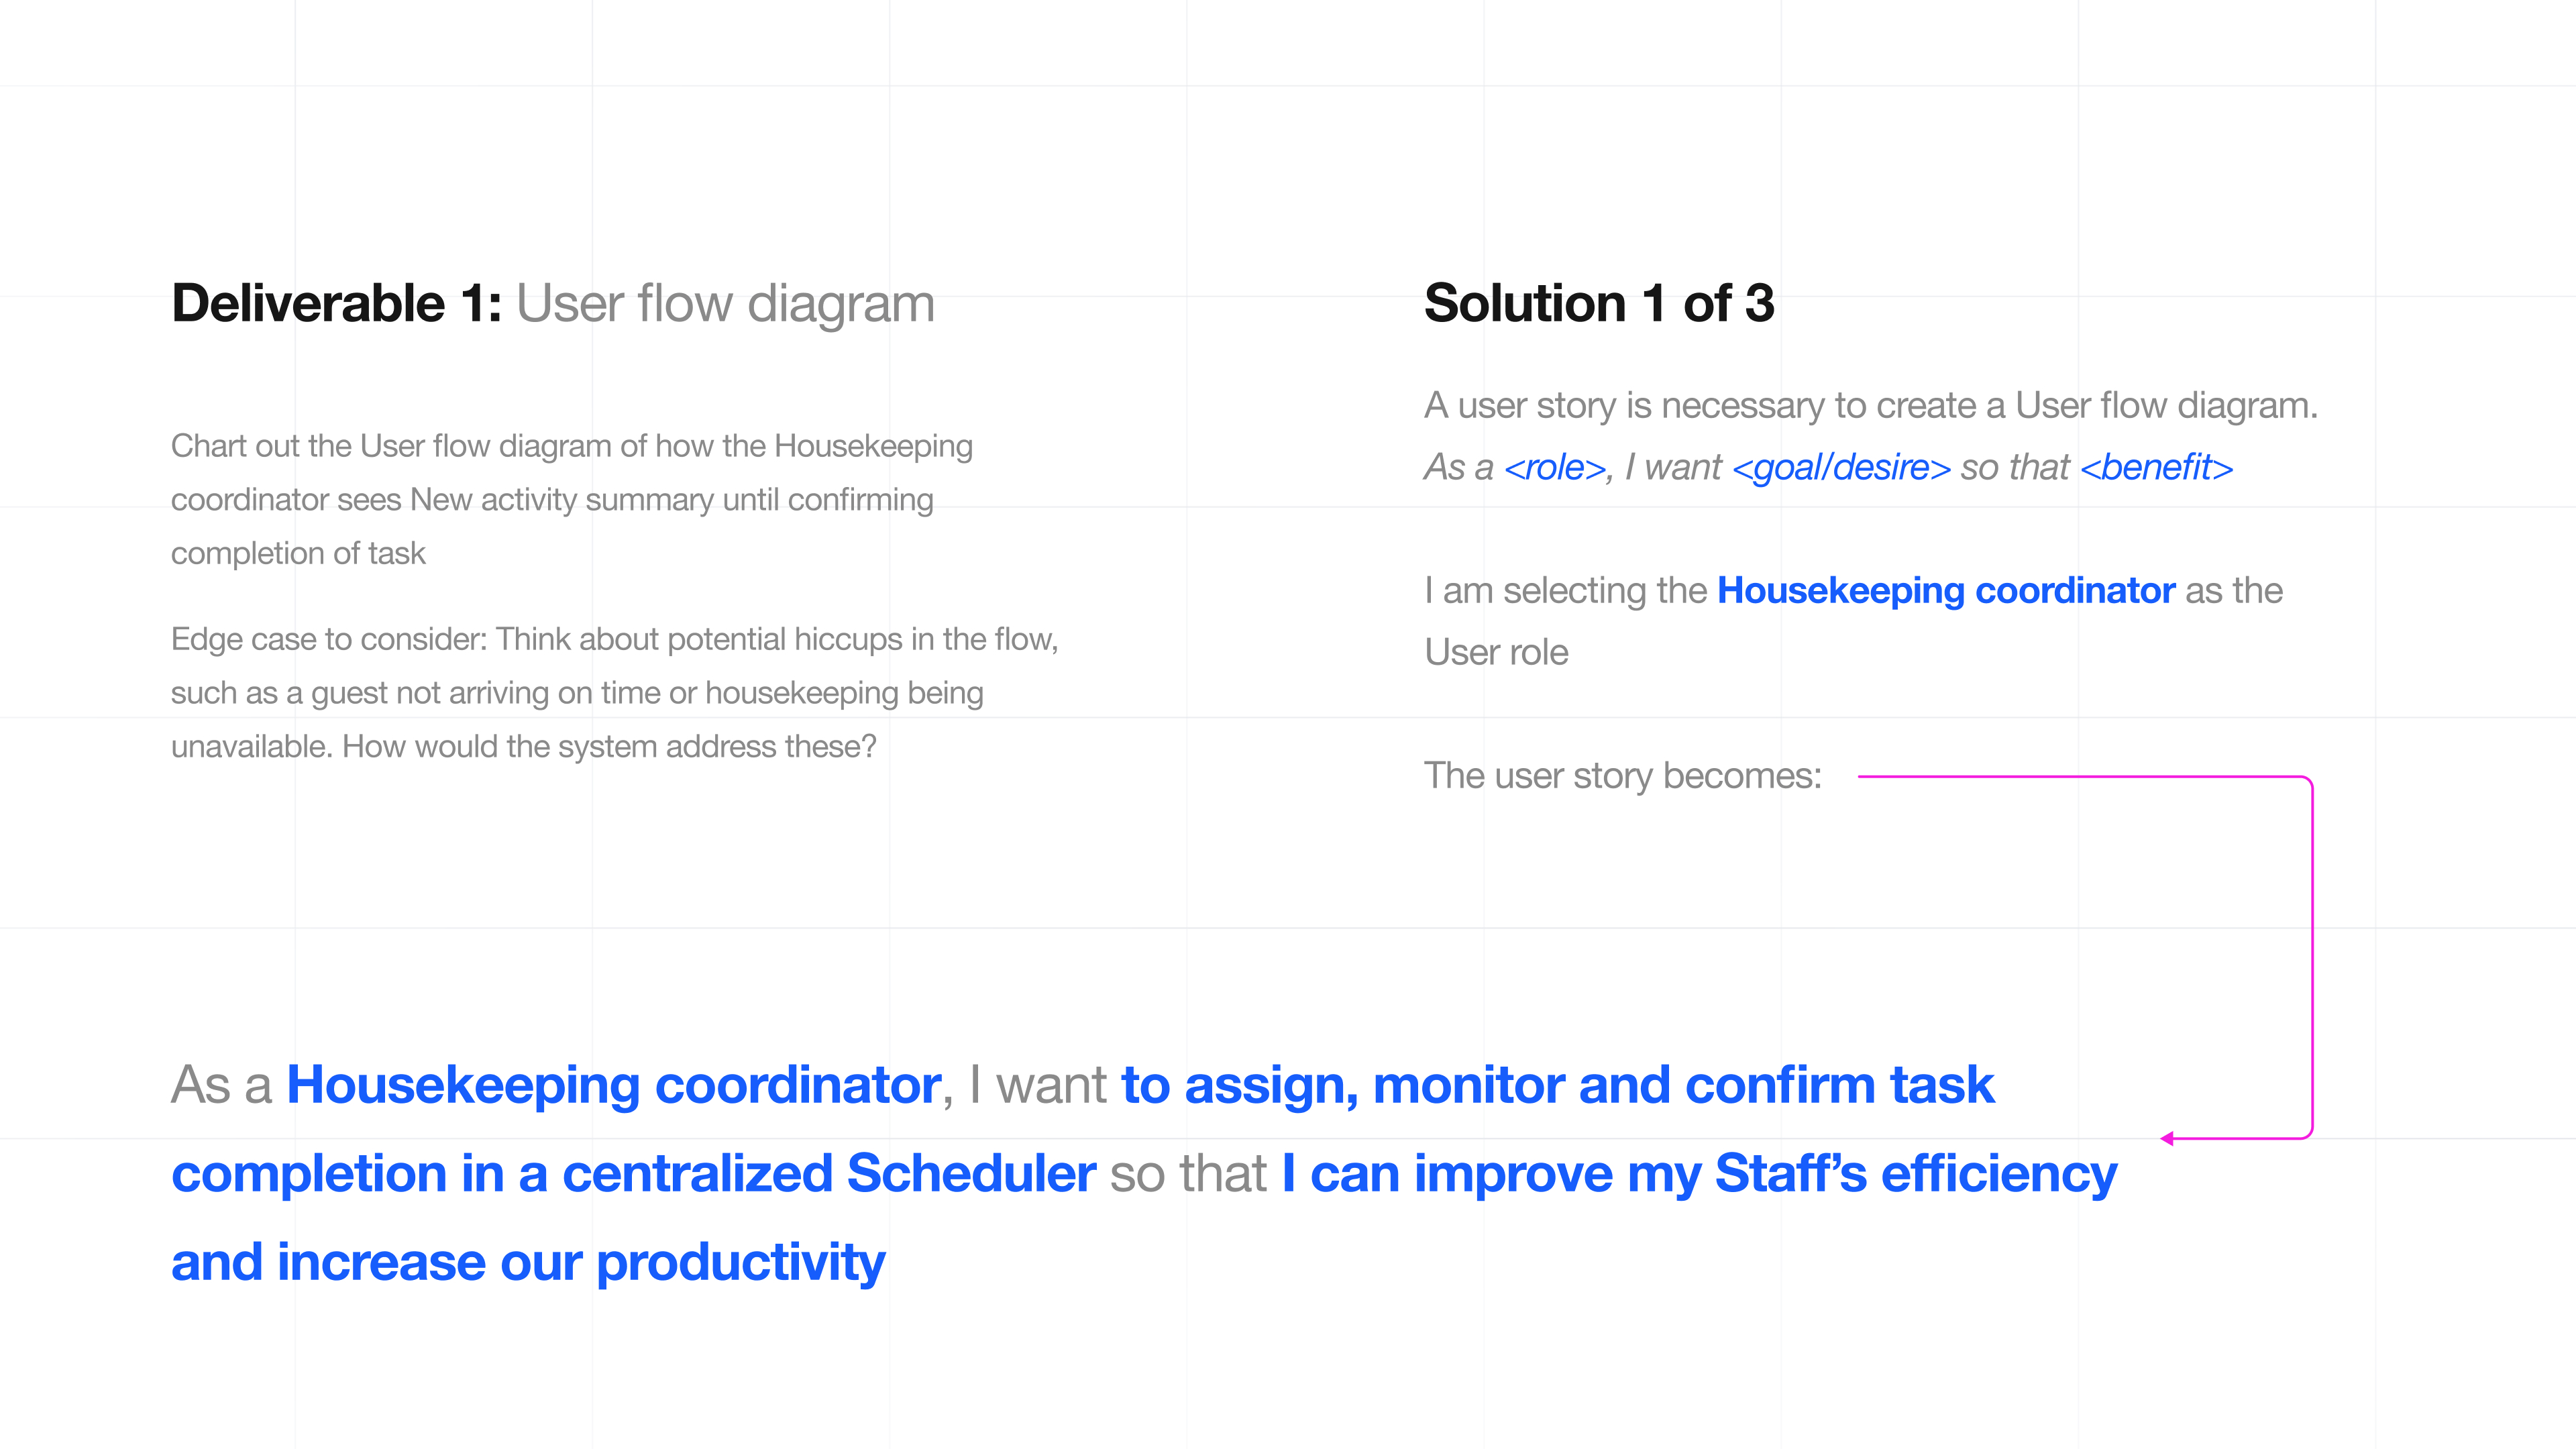Image resolution: width=2576 pixels, height=1449 pixels.
Task: Click large "Housekeeping coordinator" in the bottom story
Action: [614, 1085]
